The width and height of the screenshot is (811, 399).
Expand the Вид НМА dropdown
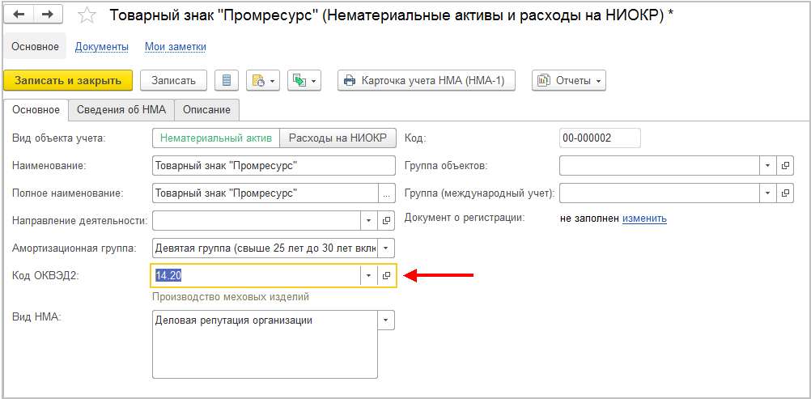tap(386, 320)
